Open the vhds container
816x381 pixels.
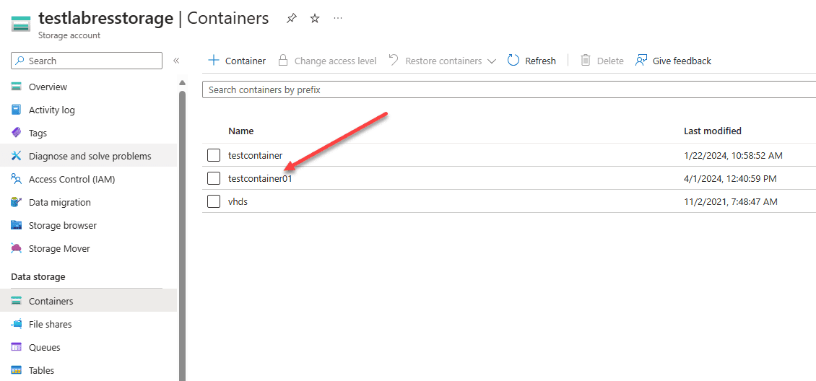pyautogui.click(x=238, y=201)
